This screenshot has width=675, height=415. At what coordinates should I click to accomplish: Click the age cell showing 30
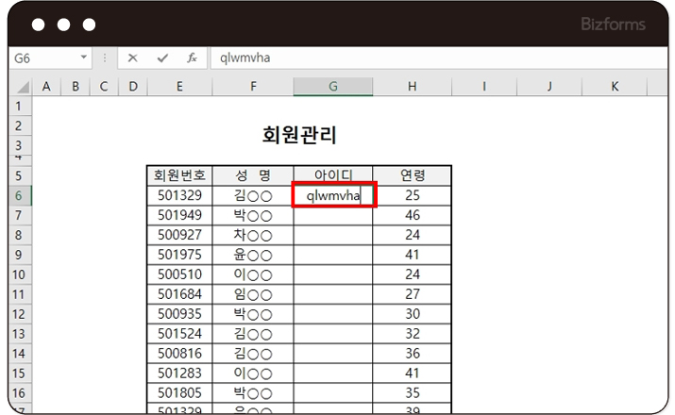coord(412,314)
